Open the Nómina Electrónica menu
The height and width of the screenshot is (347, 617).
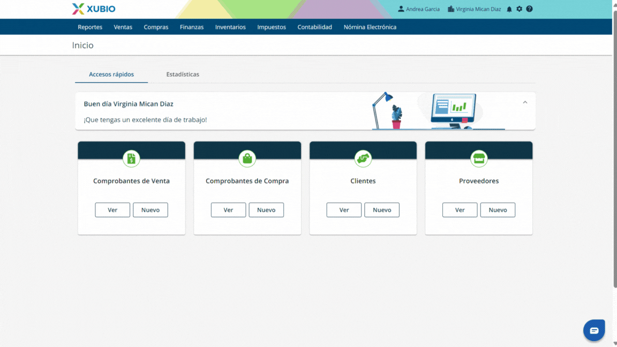coord(370,27)
